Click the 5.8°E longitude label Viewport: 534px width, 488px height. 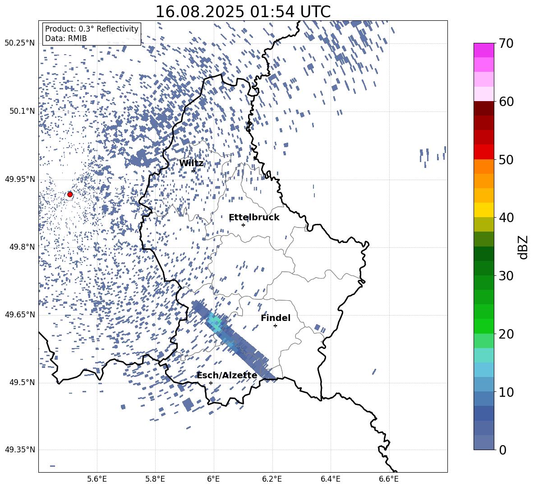click(155, 479)
